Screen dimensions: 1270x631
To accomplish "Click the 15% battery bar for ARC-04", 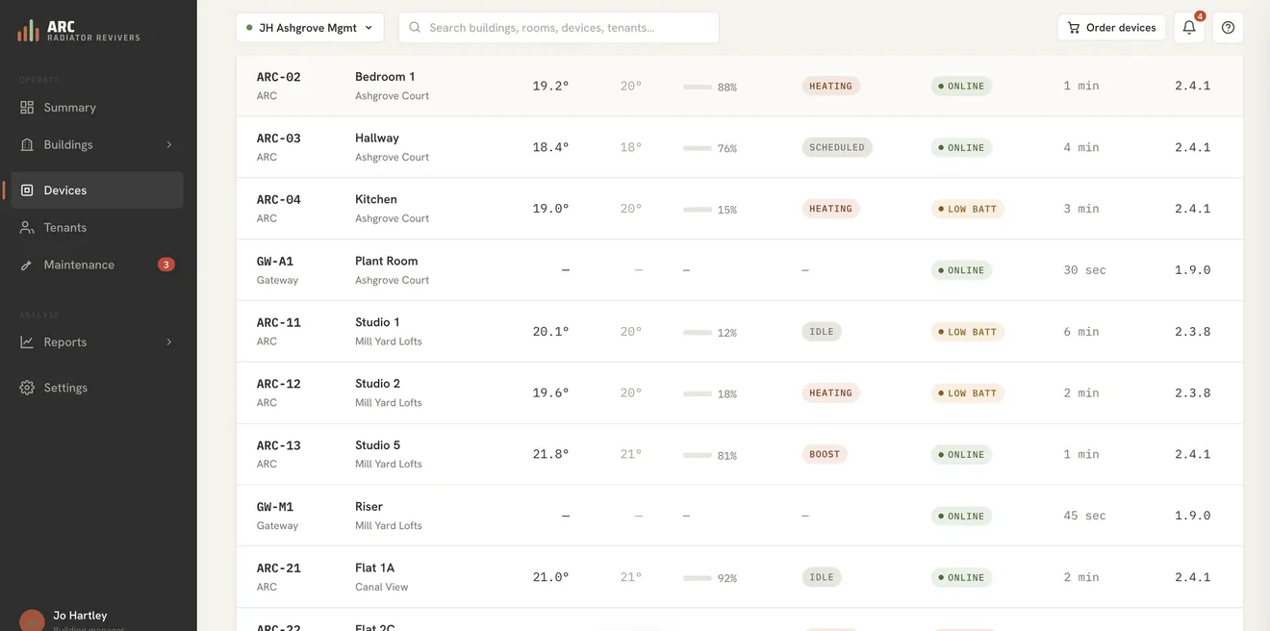I will pyautogui.click(x=698, y=209).
